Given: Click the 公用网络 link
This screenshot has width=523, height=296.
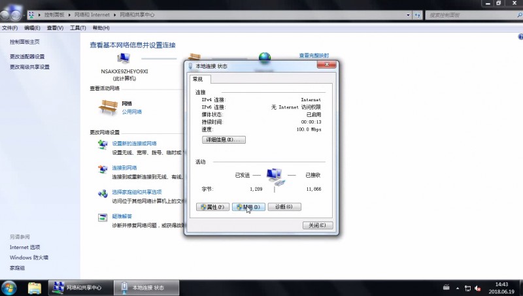Looking at the screenshot, I should tap(132, 112).
